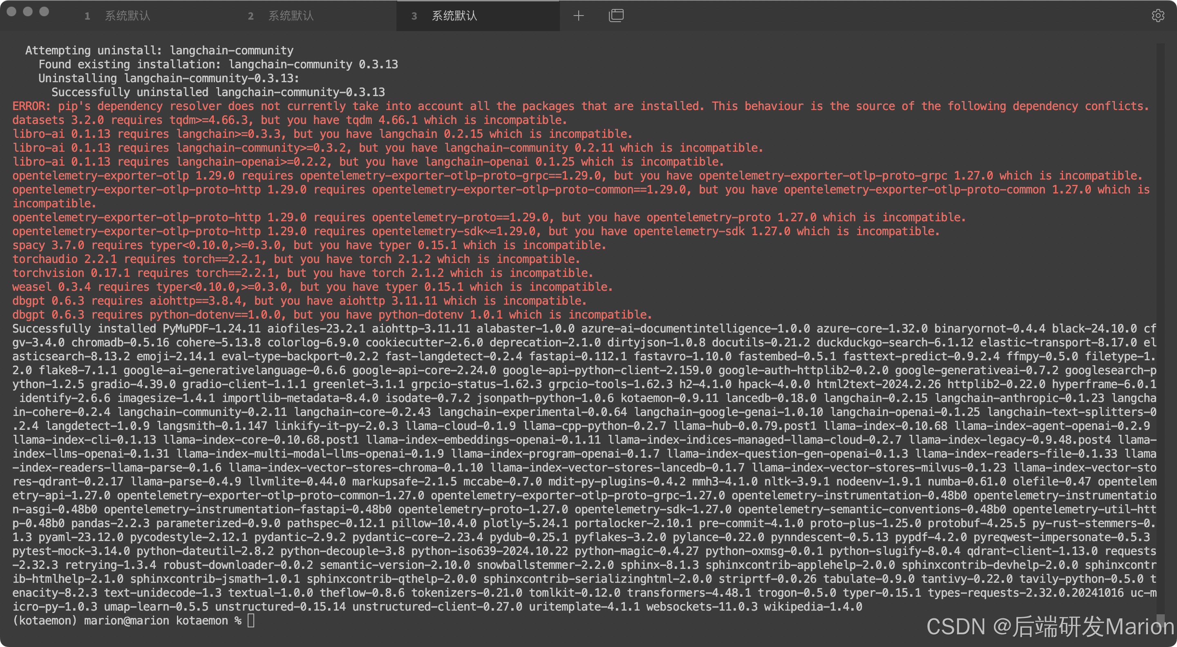Click the '(kotaemon) marion@marion kotaemon %' prompt
The height and width of the screenshot is (647, 1177).
(x=127, y=620)
